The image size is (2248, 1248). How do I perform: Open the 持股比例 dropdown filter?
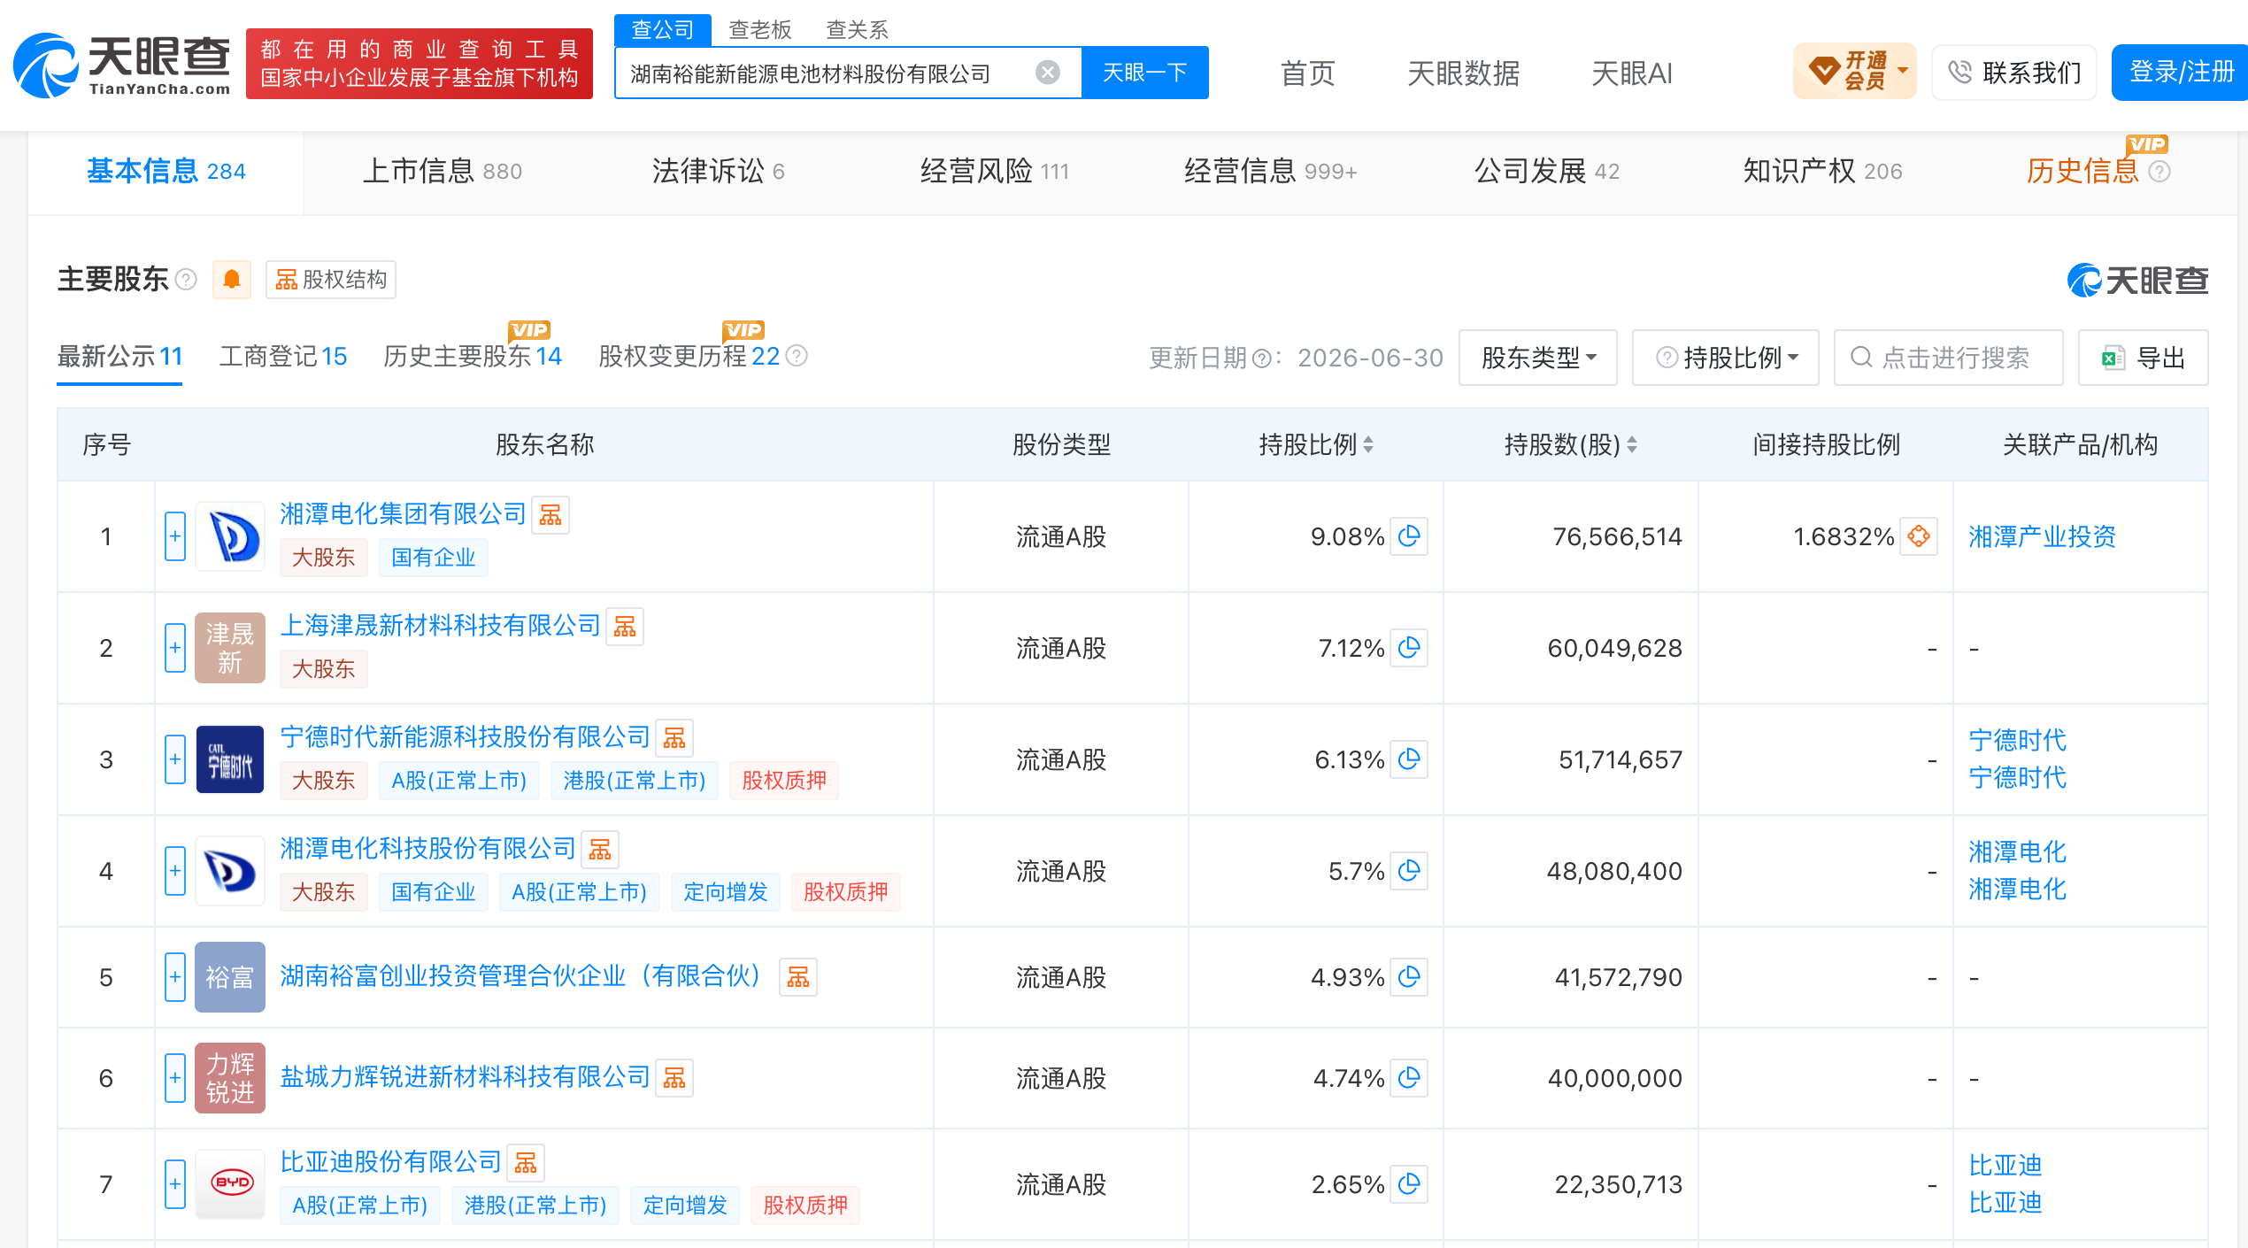coord(1726,358)
